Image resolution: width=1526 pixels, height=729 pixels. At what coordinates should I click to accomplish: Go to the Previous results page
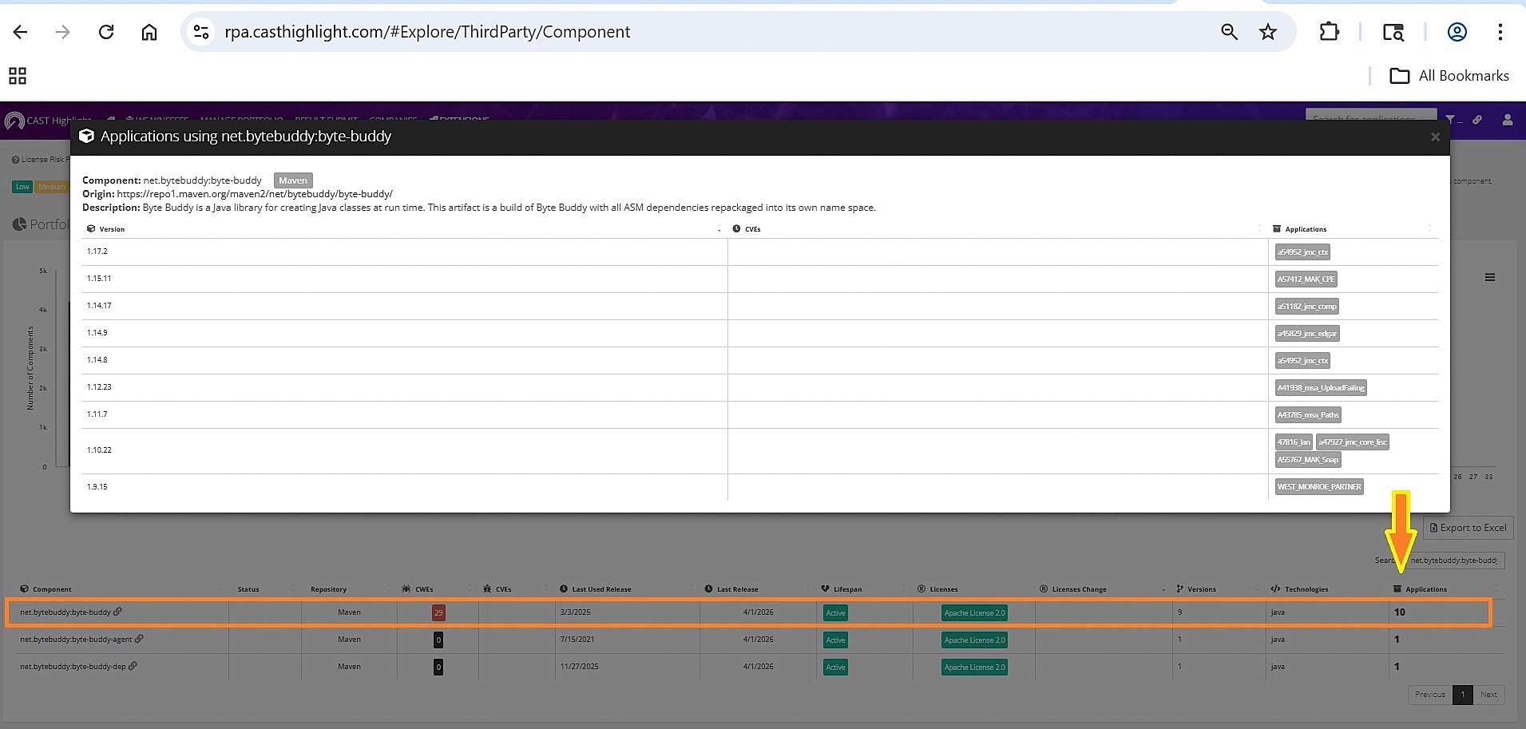(1430, 695)
